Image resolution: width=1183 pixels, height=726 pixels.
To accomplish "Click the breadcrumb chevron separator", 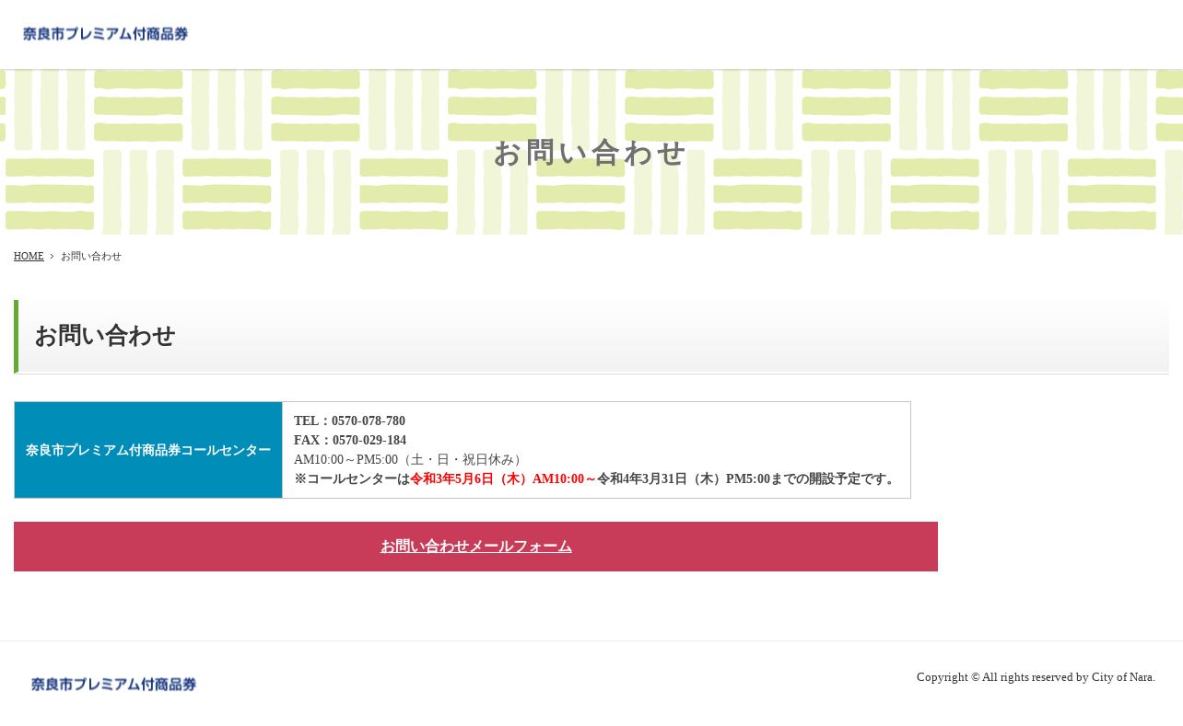I will coord(52,256).
